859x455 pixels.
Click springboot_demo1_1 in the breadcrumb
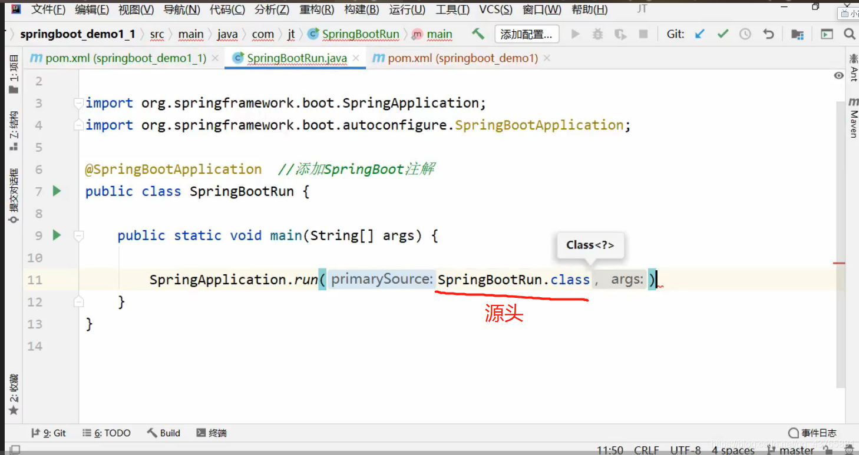point(78,34)
